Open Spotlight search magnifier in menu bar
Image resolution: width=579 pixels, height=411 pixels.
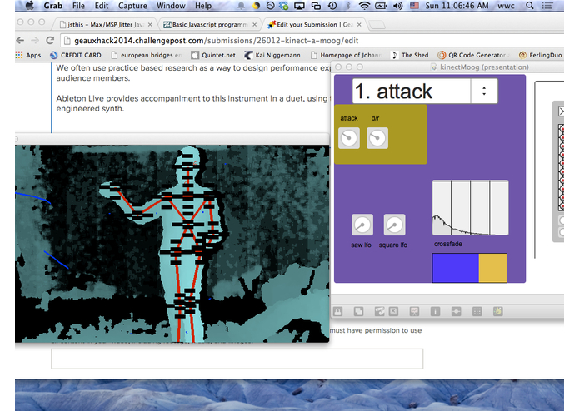[530, 6]
